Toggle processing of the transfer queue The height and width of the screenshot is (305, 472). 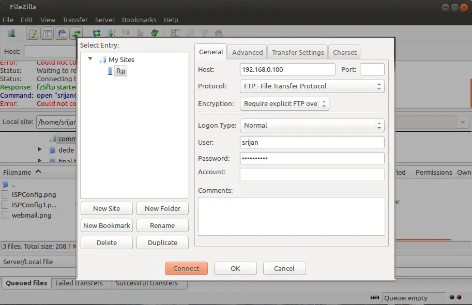[x=111, y=33]
